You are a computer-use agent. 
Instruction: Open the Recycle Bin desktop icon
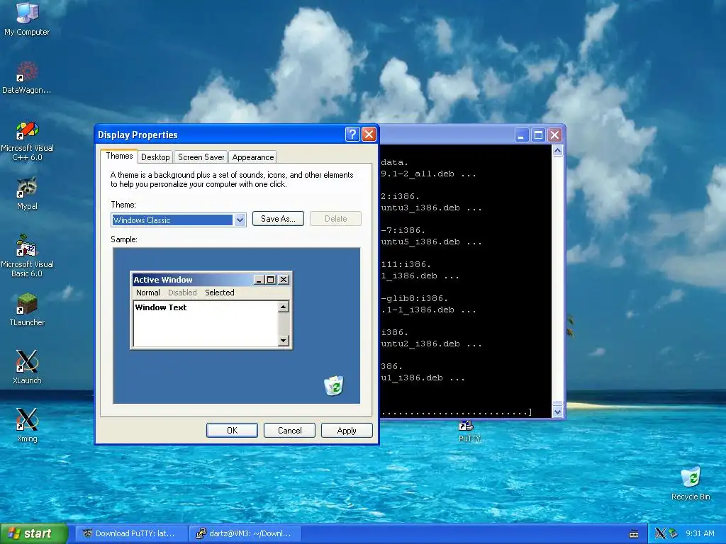click(x=691, y=484)
